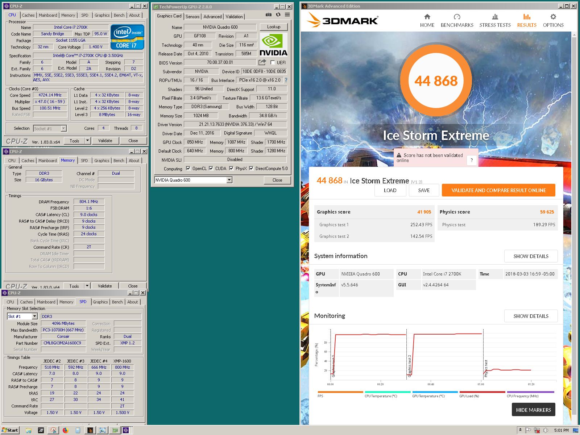Click the help question mark on validation warning
580x435 pixels.
tap(472, 160)
